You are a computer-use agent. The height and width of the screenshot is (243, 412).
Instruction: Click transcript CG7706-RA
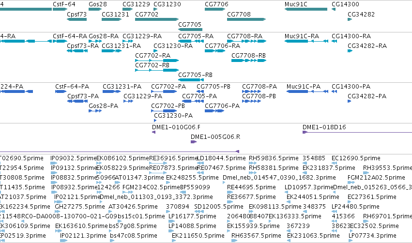tap(215, 51)
